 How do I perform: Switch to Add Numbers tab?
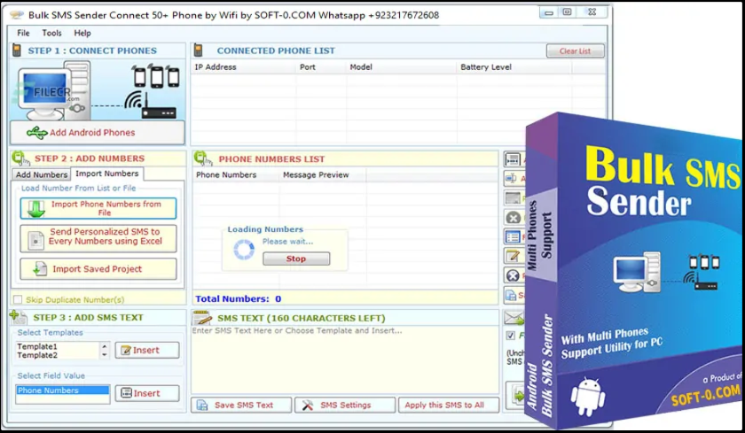(42, 175)
